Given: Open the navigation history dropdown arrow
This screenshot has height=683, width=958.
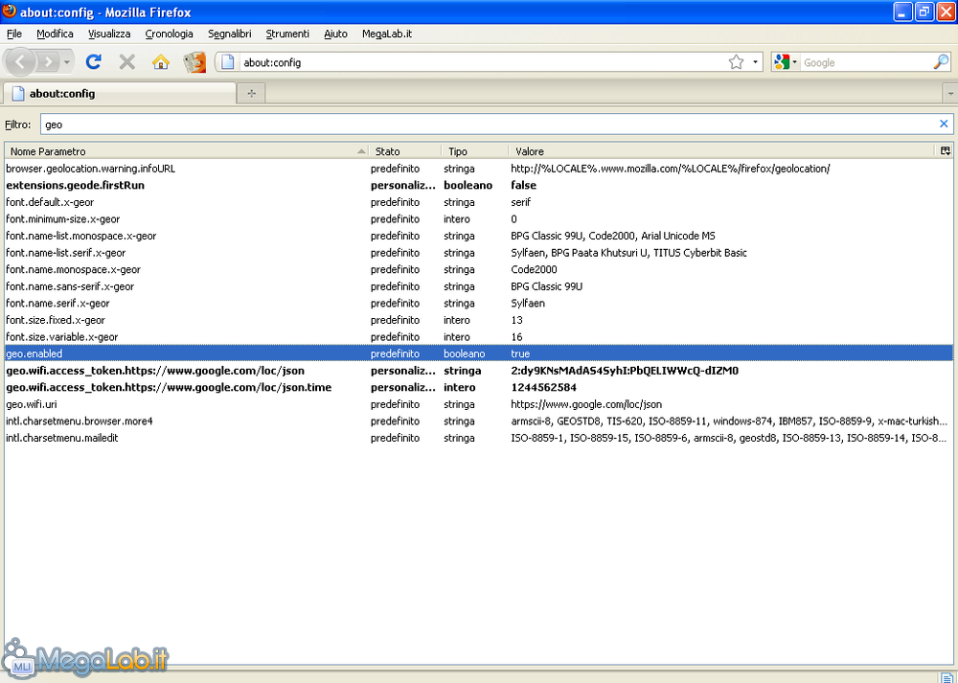Looking at the screenshot, I should [67, 61].
